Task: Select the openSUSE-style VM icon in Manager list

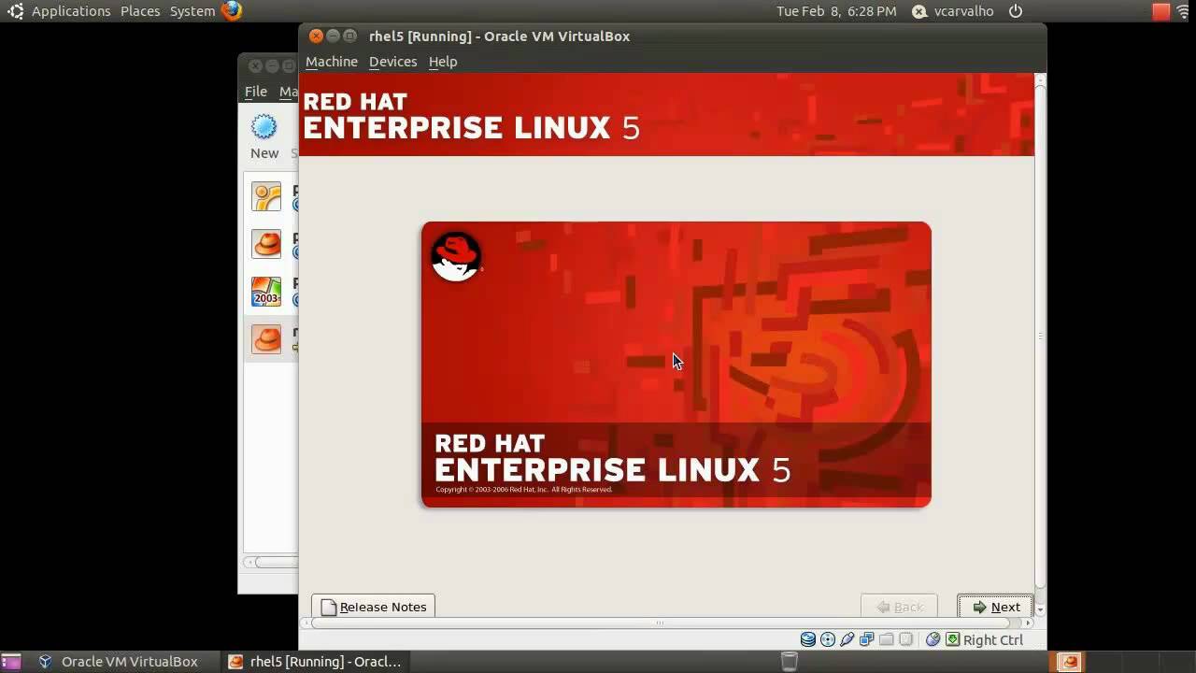Action: (x=266, y=196)
